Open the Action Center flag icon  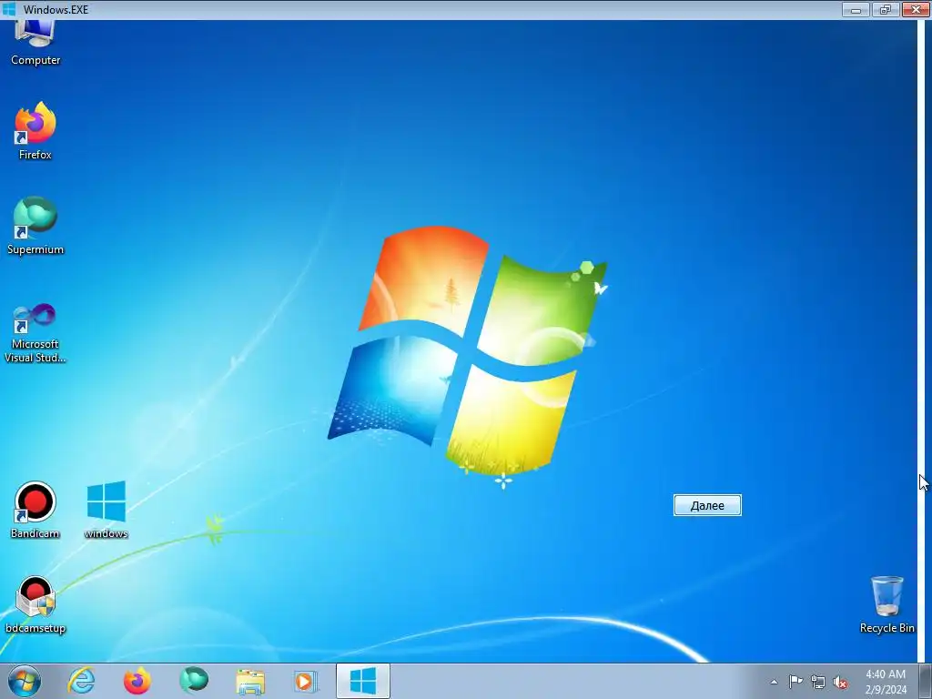pos(795,682)
